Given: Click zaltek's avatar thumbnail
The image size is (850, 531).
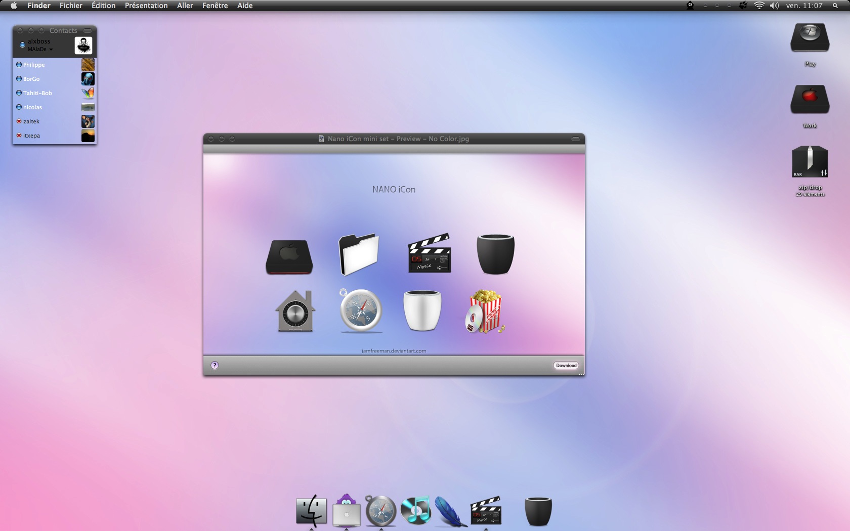Looking at the screenshot, I should pos(88,121).
